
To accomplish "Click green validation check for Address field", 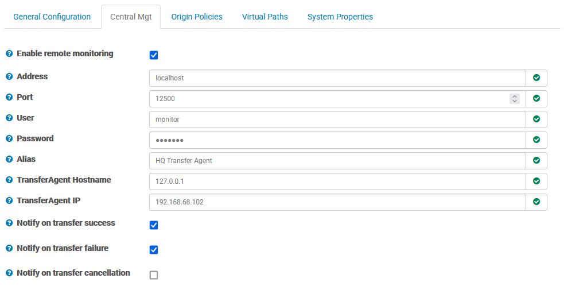I will point(536,78).
